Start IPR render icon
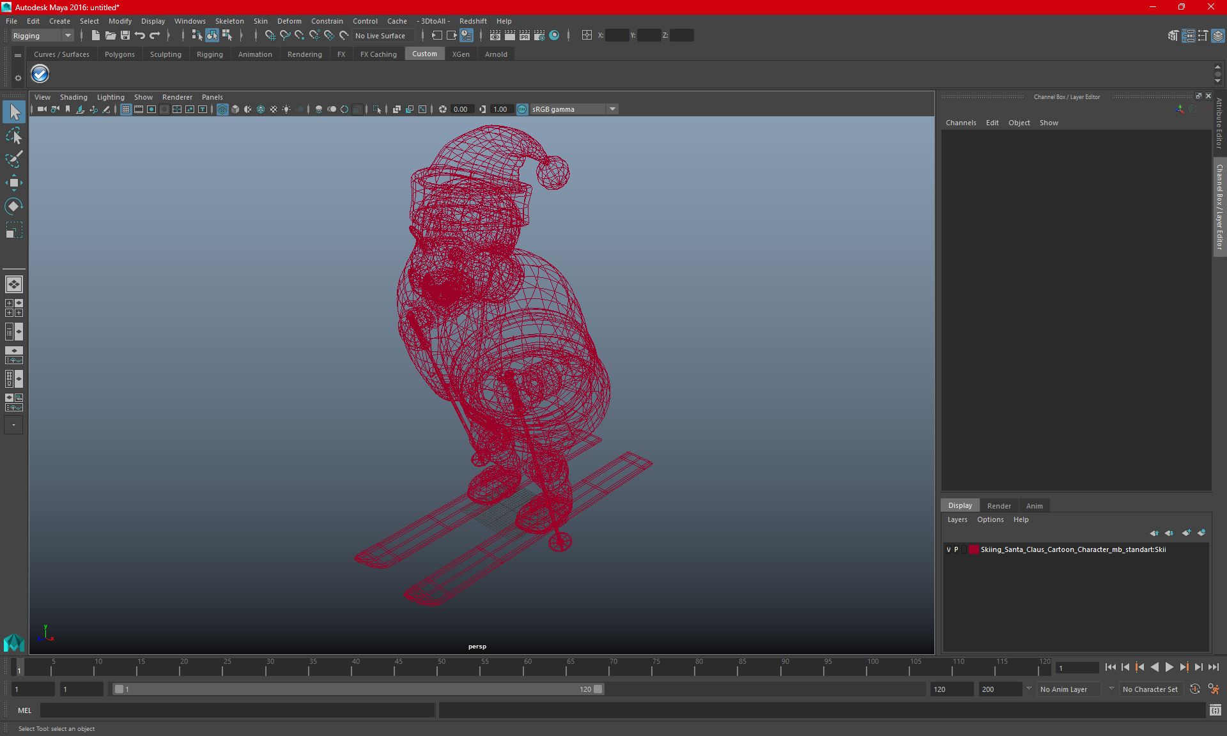Viewport: 1227px width, 736px height. click(x=525, y=36)
